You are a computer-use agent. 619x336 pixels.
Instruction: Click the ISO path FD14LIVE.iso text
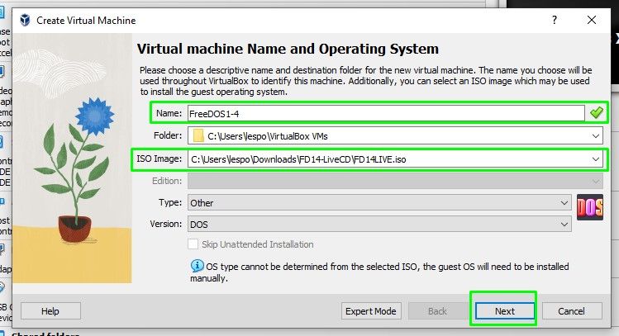298,159
